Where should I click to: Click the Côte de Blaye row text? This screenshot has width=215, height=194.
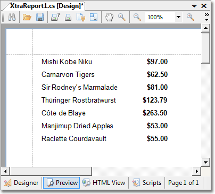coord(63,113)
